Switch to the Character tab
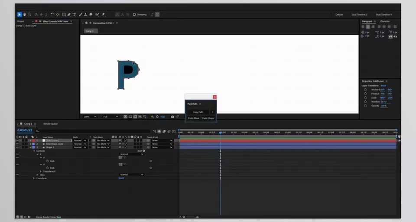Screen dimensions: 416x222 click(x=385, y=21)
